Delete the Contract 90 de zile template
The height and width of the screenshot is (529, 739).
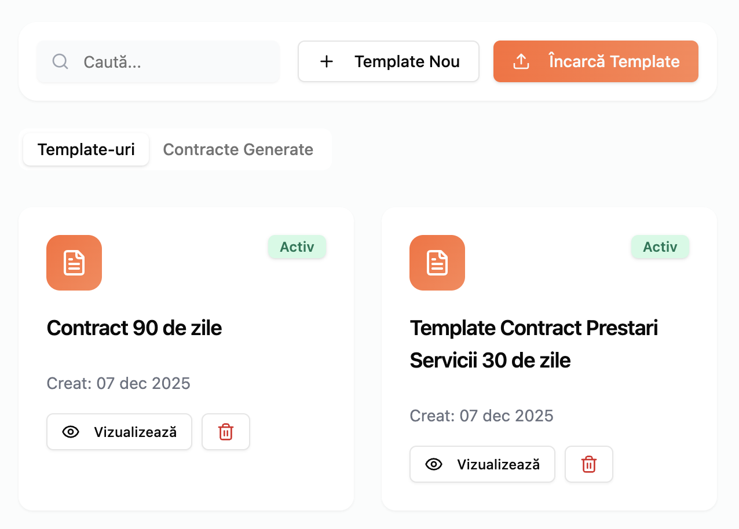(x=226, y=432)
